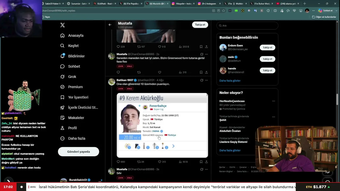Click the Ara search field
This screenshot has width=340, height=191.
click(x=247, y=25)
